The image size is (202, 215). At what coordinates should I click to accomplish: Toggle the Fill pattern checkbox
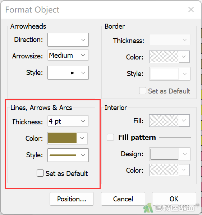click(x=110, y=137)
